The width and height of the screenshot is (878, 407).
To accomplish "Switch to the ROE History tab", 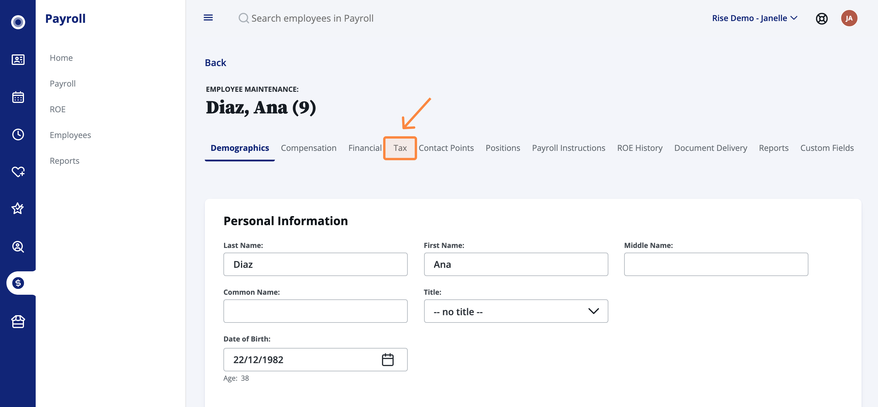I will pyautogui.click(x=639, y=148).
